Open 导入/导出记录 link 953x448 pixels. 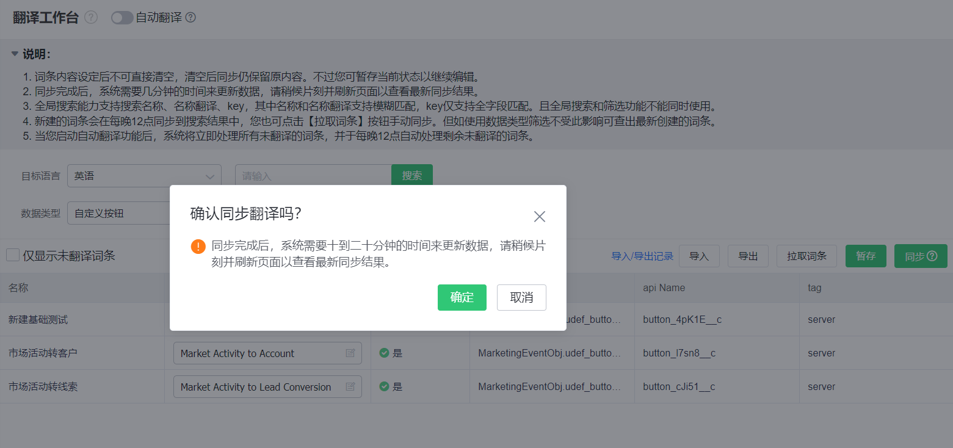coord(642,256)
